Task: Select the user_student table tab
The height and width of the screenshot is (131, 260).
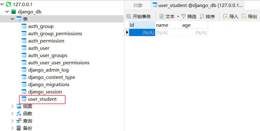Action: [198, 5]
